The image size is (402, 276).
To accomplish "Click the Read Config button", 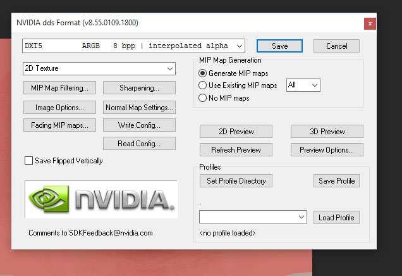I will 139,143.
